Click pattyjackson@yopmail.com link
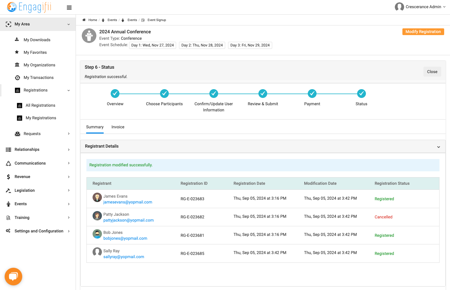Screen dimensions: 450x290 tap(128, 220)
